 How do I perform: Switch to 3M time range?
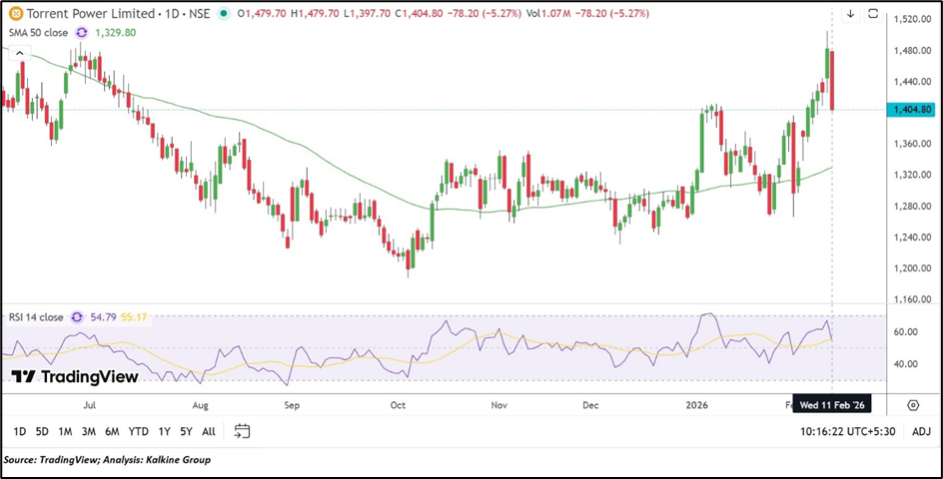[89, 431]
